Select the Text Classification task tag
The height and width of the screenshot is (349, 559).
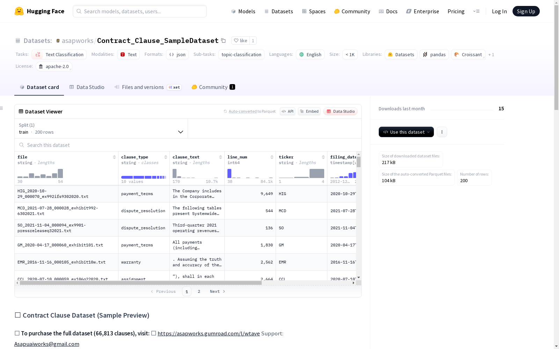(x=59, y=54)
